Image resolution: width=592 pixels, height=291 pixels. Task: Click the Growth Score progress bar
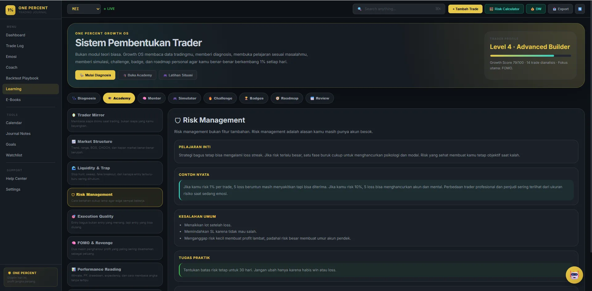point(530,56)
